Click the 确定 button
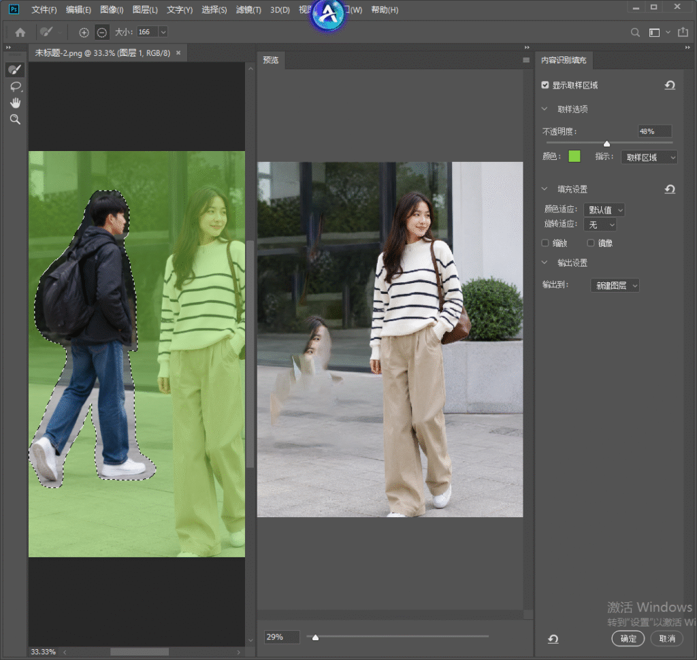This screenshot has width=697, height=660. (628, 639)
